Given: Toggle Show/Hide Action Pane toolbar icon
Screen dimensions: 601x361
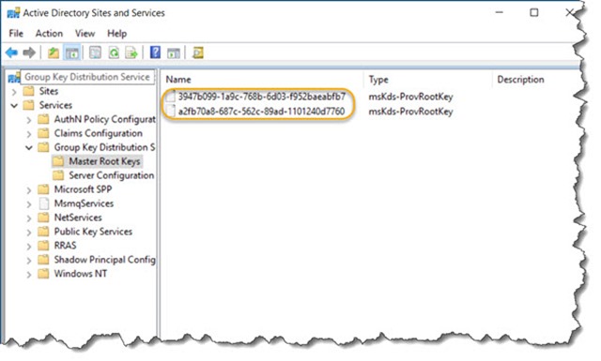Looking at the screenshot, I should tap(174, 53).
